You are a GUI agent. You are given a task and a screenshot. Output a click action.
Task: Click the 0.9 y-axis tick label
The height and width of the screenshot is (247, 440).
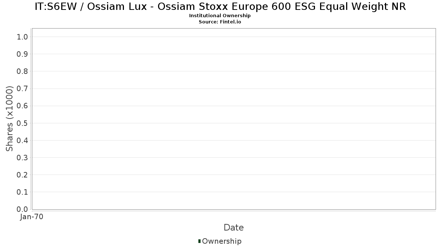22,54
